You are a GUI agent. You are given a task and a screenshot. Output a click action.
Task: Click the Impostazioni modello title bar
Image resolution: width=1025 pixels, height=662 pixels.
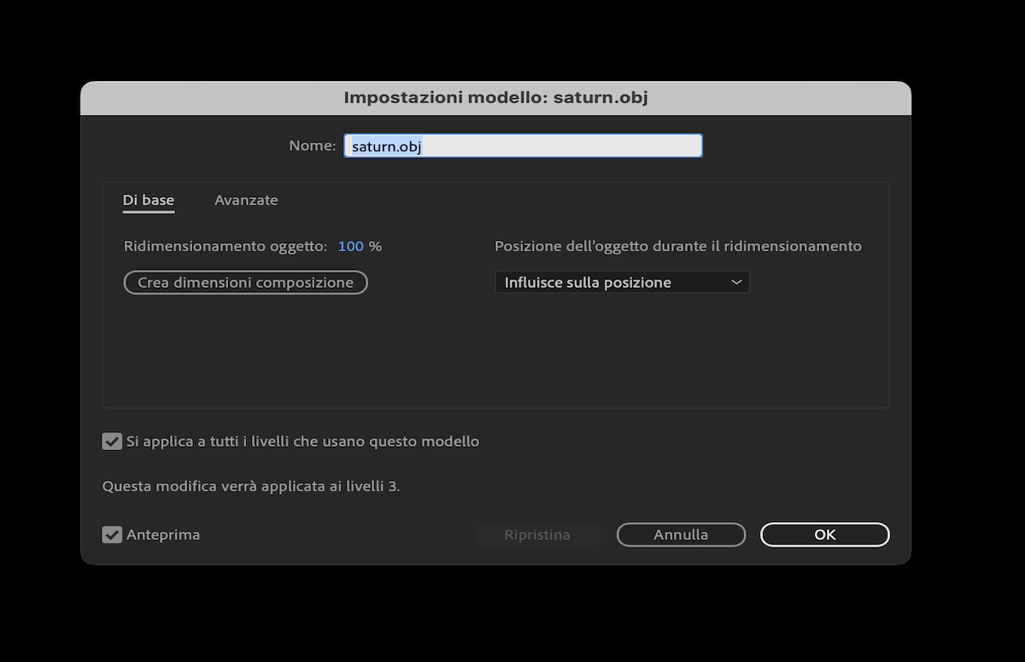(x=495, y=97)
